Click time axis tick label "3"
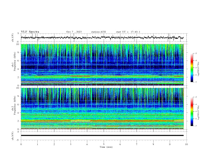Screen dimensions: 210x162 tap(71, 144)
